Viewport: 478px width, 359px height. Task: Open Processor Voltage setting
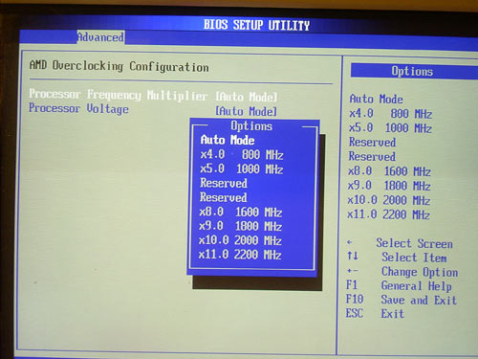[x=153, y=109]
